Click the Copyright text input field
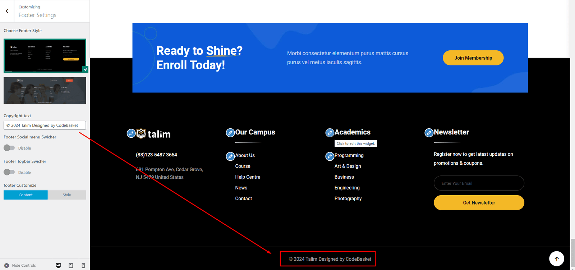Viewport: 575px width, 270px height. coord(45,125)
